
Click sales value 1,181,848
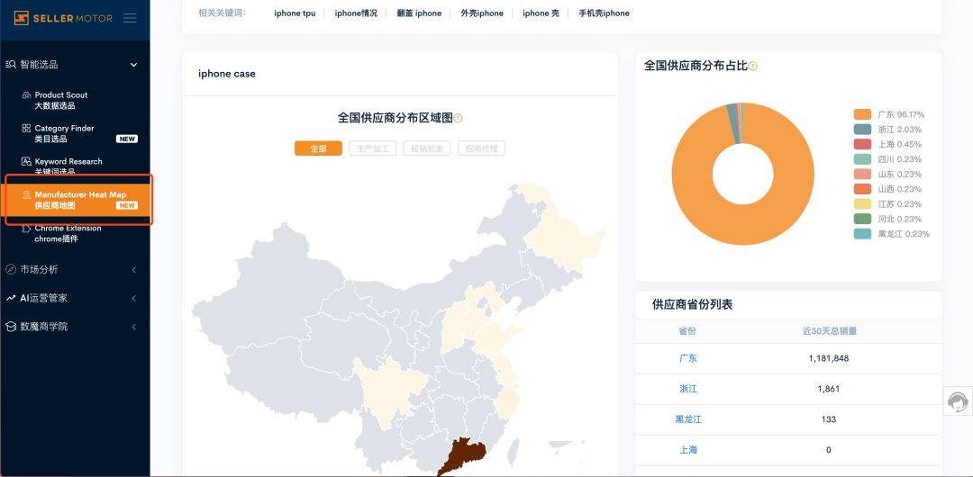coord(829,358)
